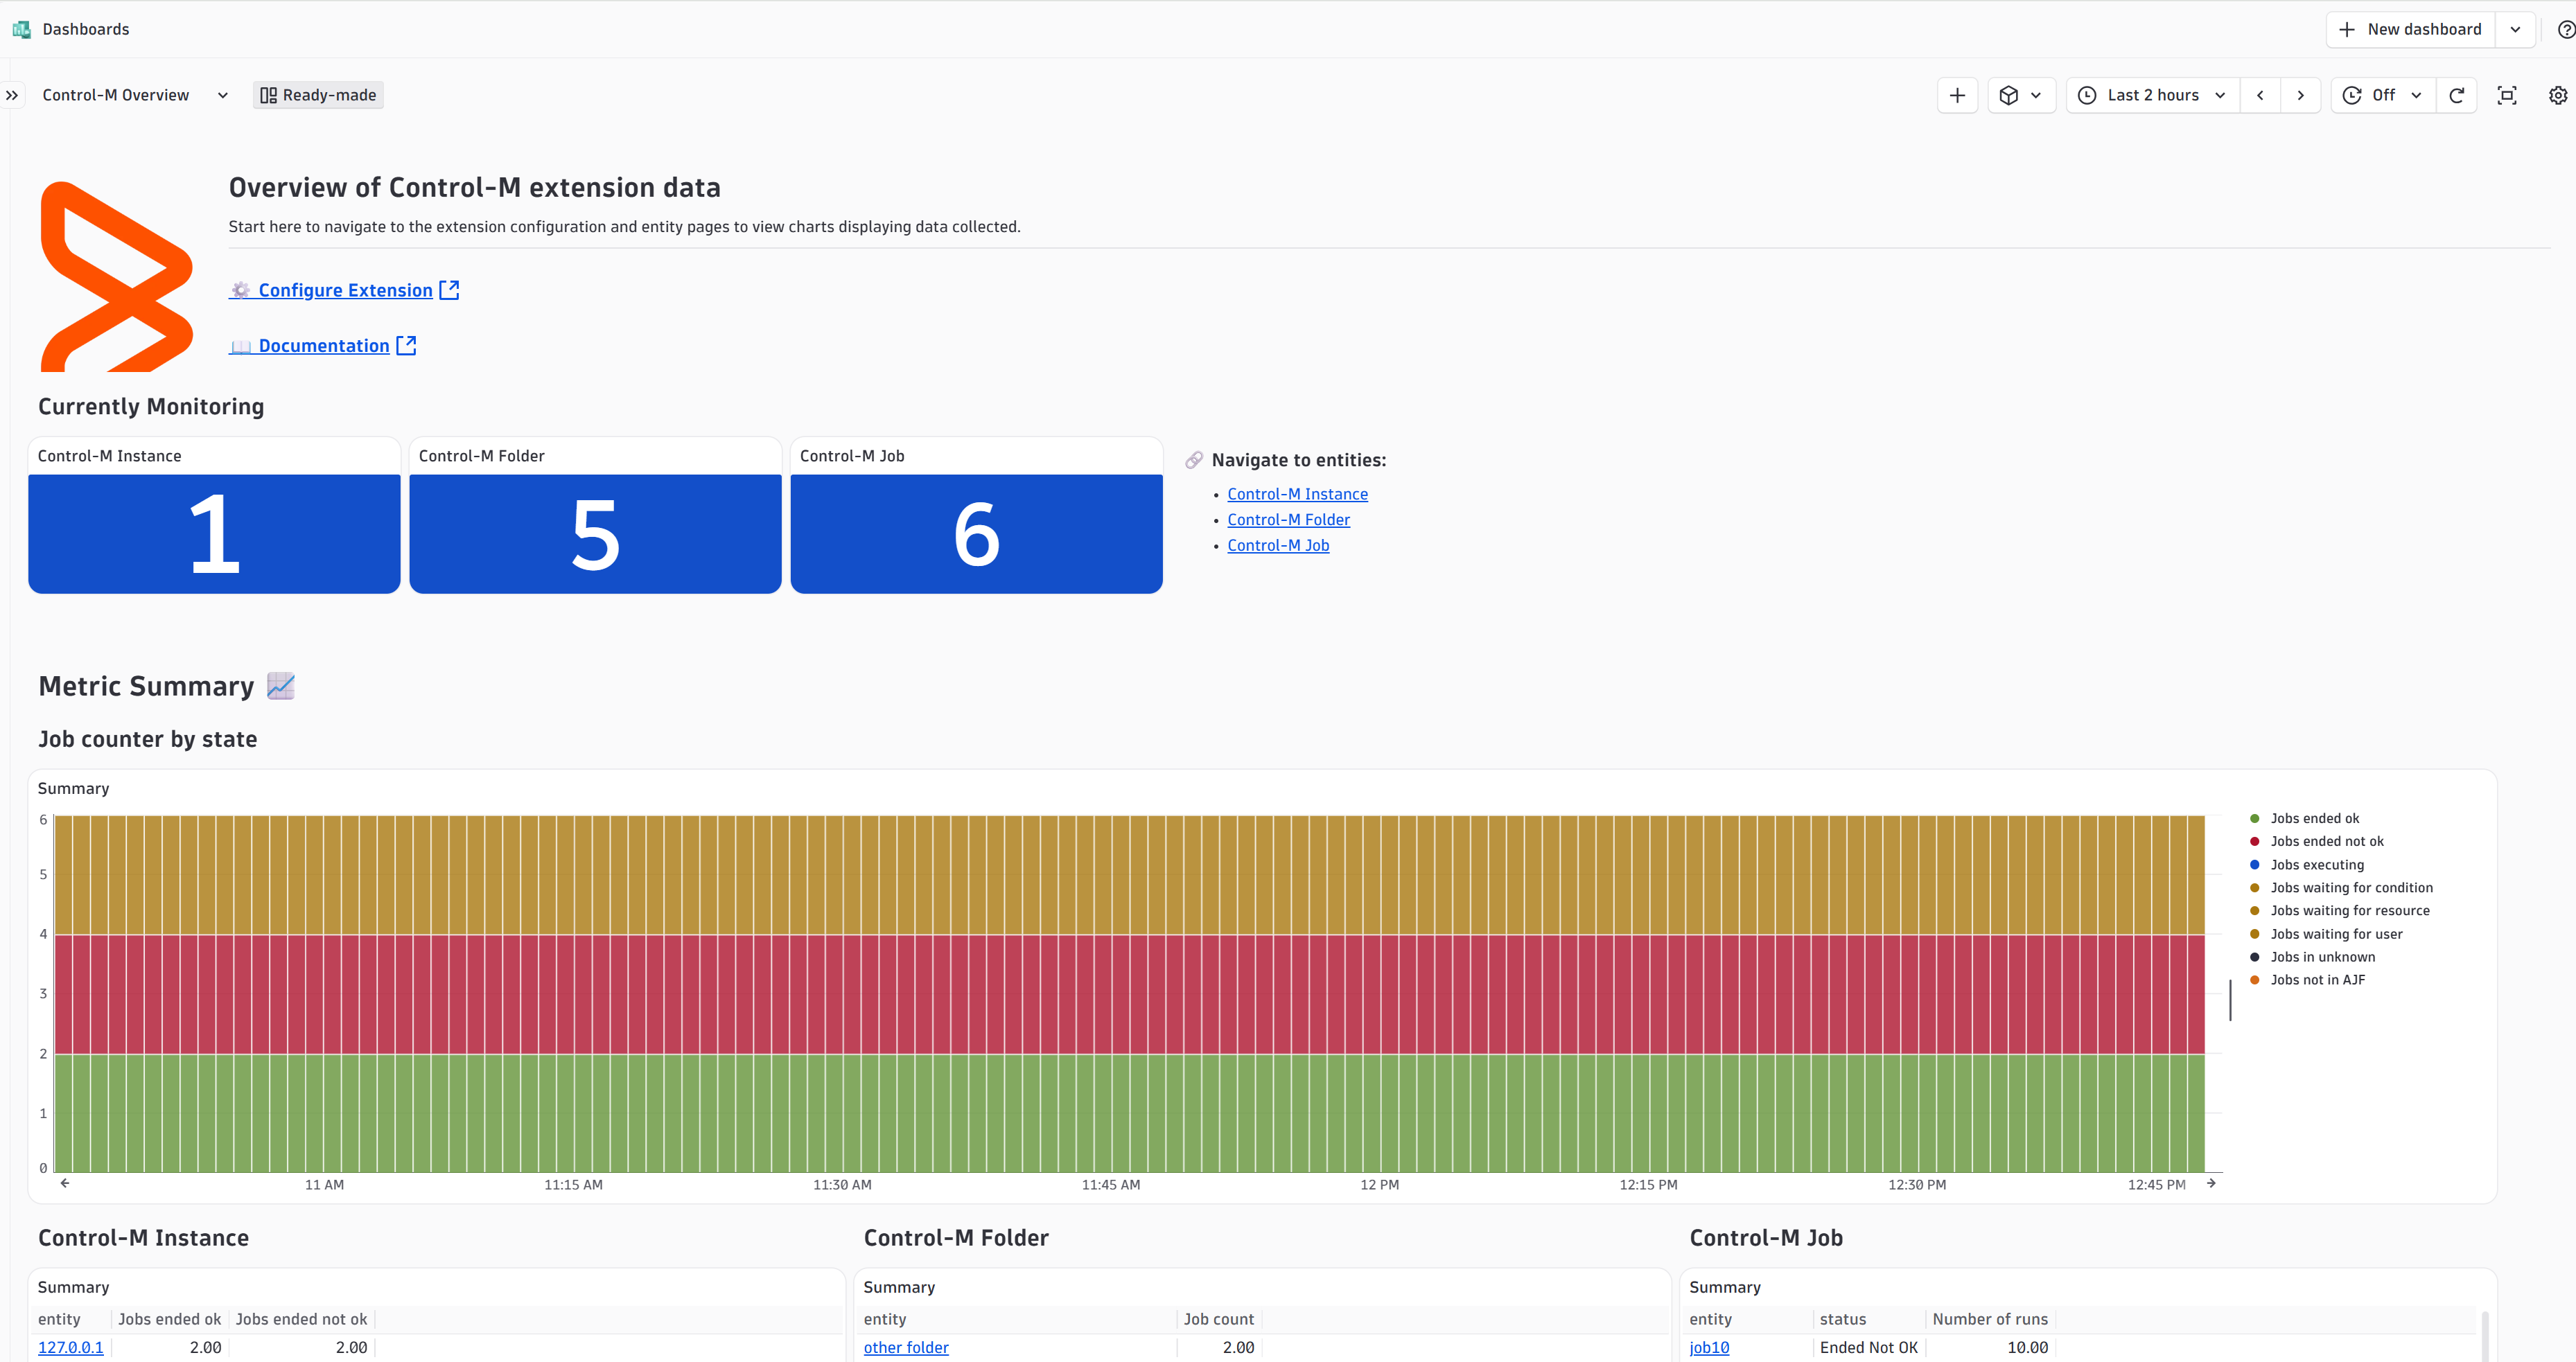2576x1362 pixels.
Task: Open the other folder entity link
Action: (906, 1347)
